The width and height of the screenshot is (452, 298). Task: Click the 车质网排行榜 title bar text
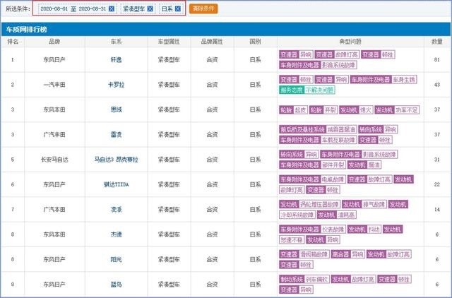tap(26, 30)
